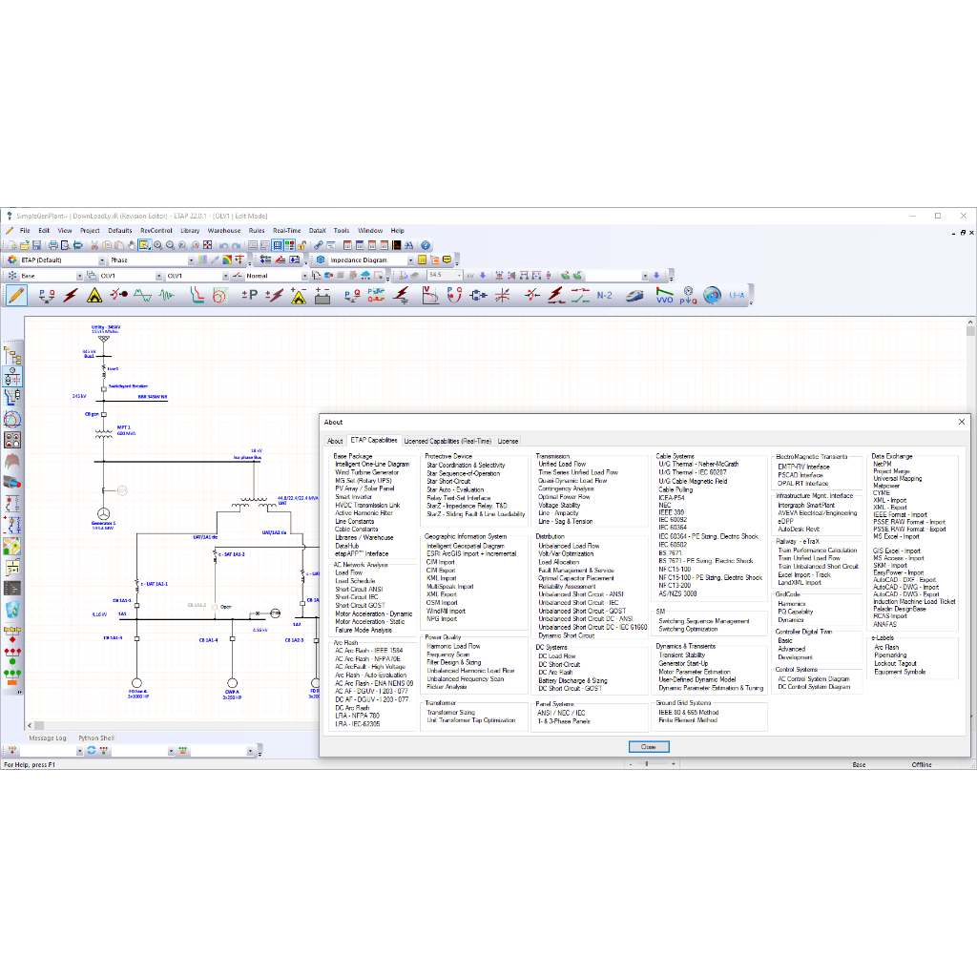Viewport: 977px width, 977px height.
Task: Open the RevControl menu
Action: pos(156,231)
